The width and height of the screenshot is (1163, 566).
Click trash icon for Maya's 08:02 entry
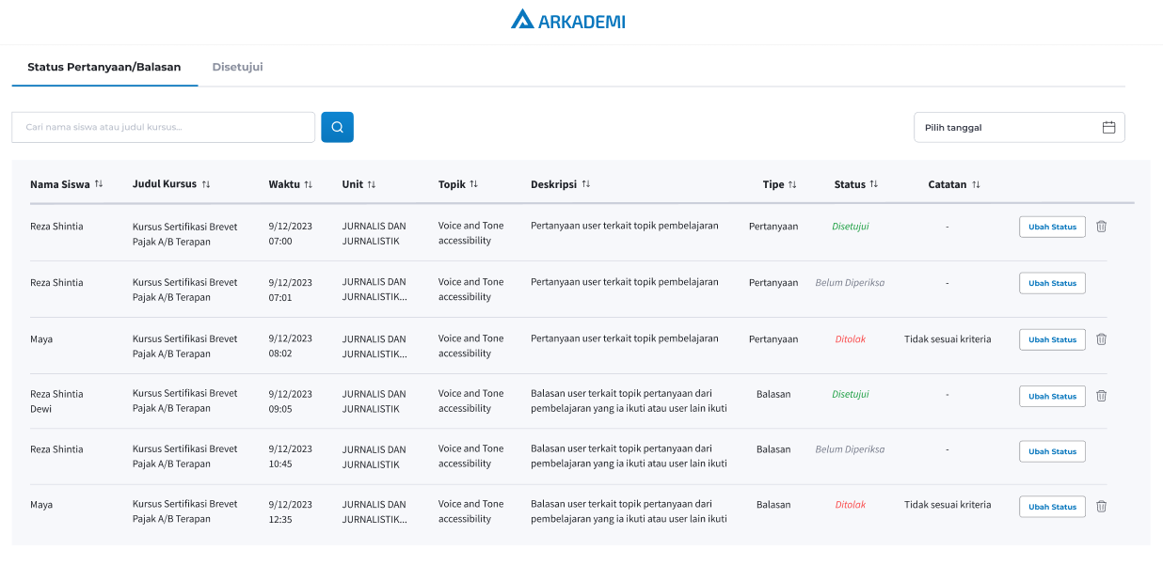click(x=1101, y=339)
